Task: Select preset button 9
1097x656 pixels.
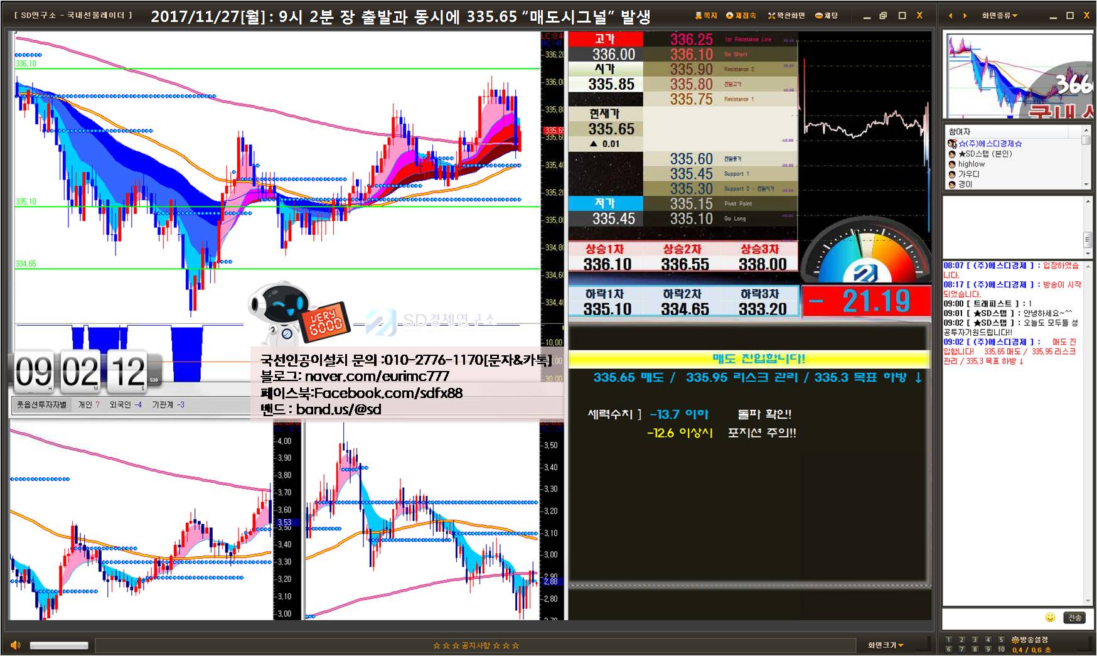Action: click(988, 649)
